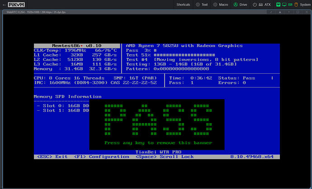Click the triangle icon in stream window titlebar

(280, 12)
